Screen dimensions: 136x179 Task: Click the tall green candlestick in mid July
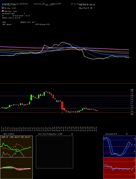pos(31,97)
